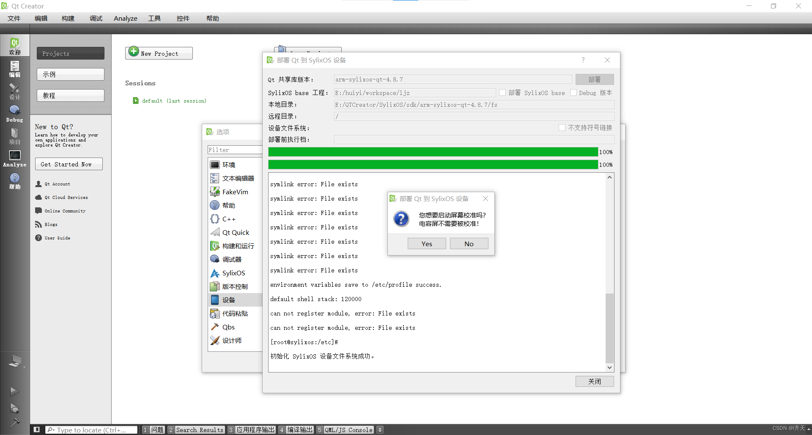Screen dimensions: 812x435
Task: Open the 工具 menu
Action: (154, 18)
